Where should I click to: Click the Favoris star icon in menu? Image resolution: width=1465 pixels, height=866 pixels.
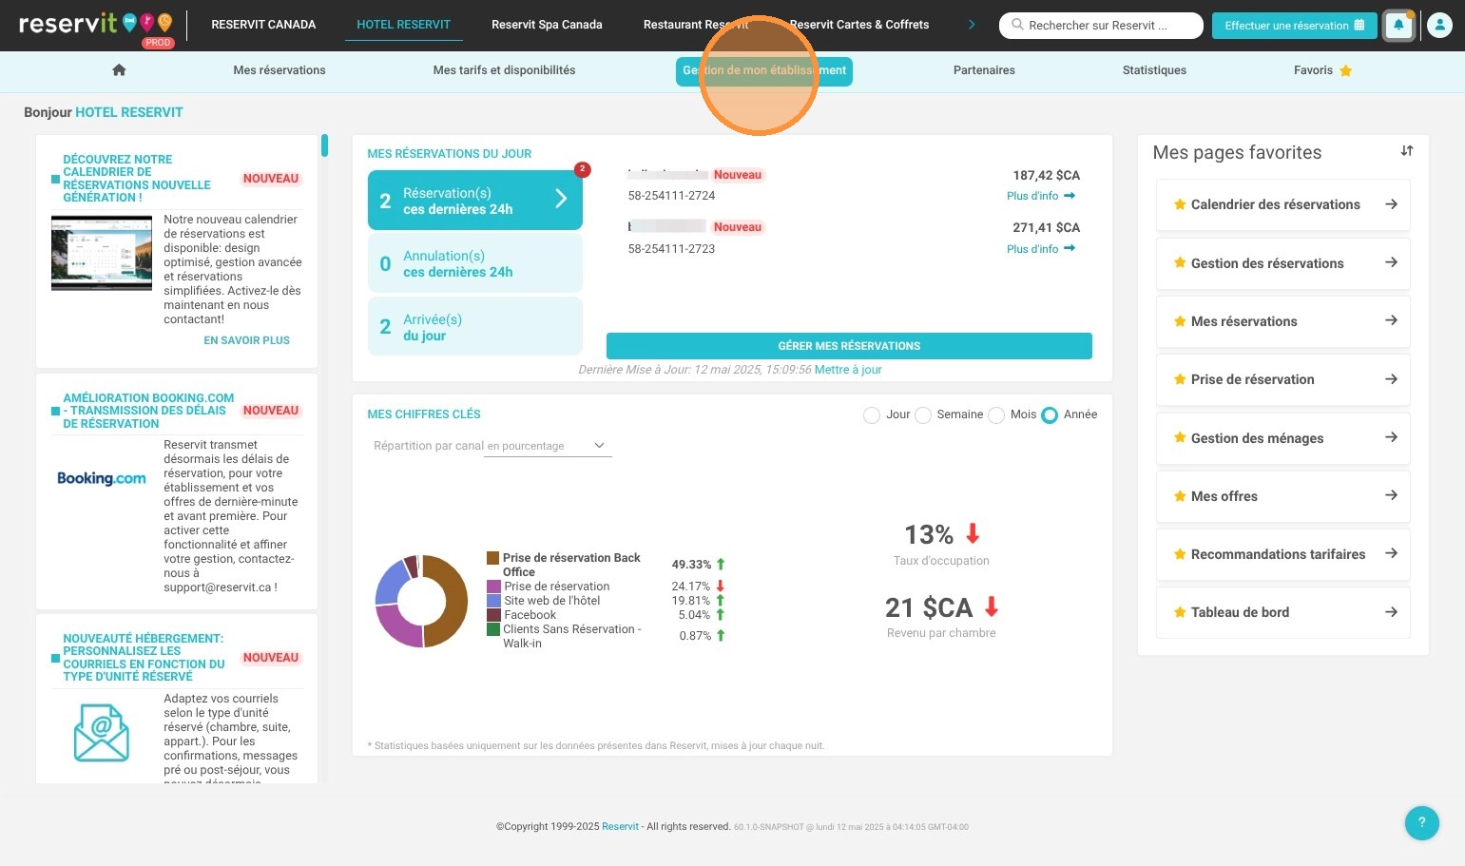(x=1345, y=70)
